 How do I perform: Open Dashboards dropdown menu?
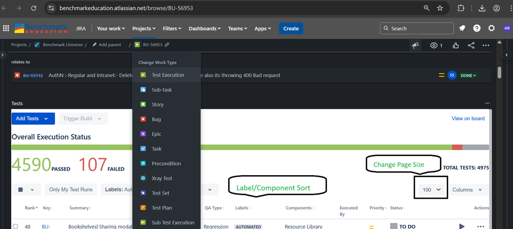205,28
